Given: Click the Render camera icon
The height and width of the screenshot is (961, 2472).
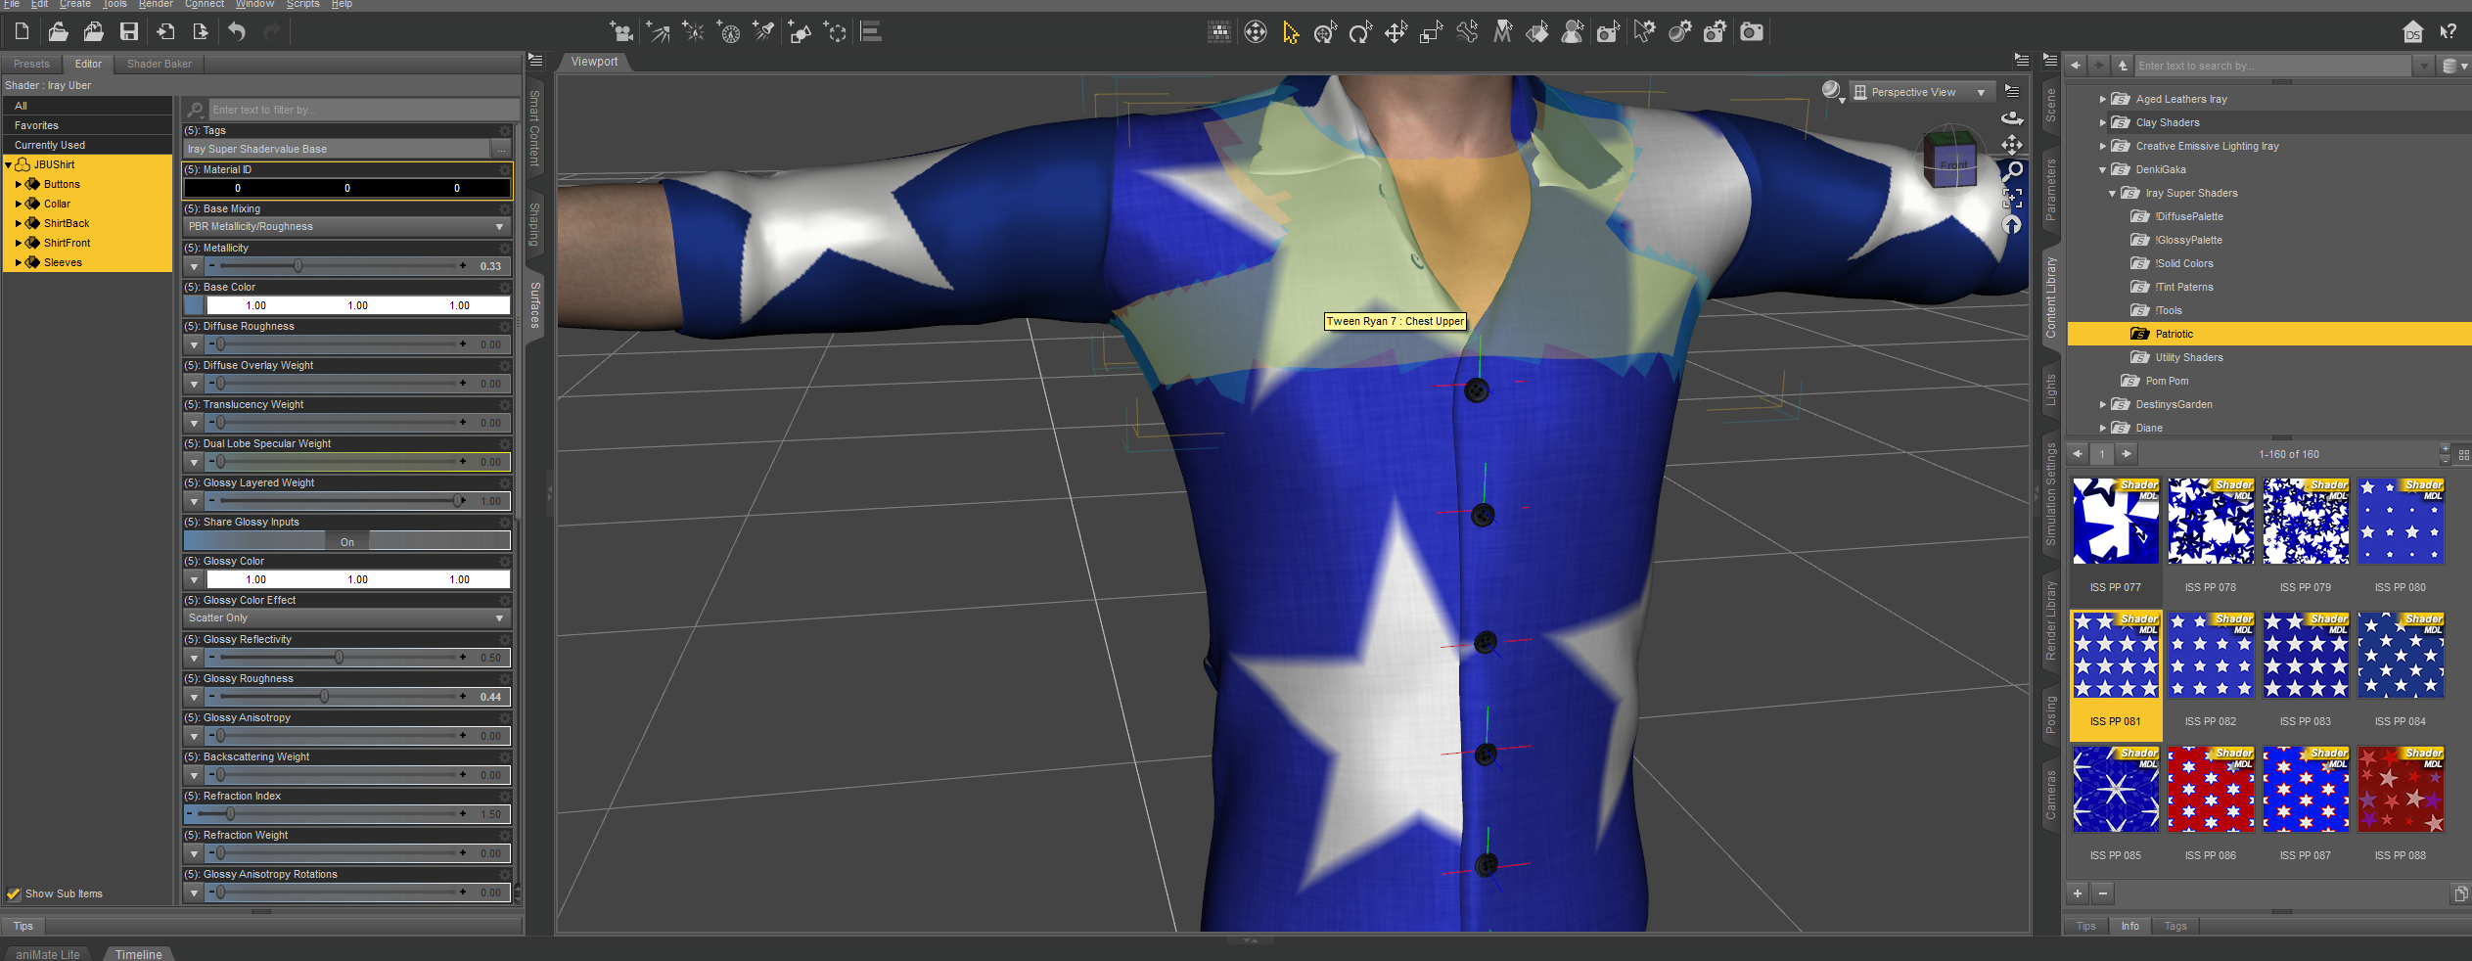Looking at the screenshot, I should click(x=1752, y=33).
